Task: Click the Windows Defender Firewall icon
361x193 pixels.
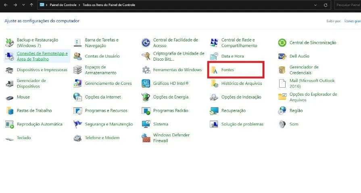Action: [x=146, y=138]
